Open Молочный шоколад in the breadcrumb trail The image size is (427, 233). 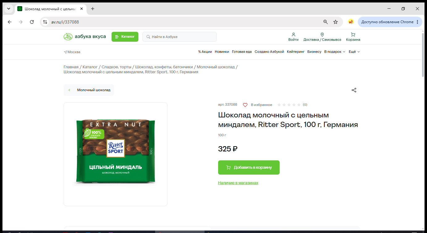pos(216,67)
